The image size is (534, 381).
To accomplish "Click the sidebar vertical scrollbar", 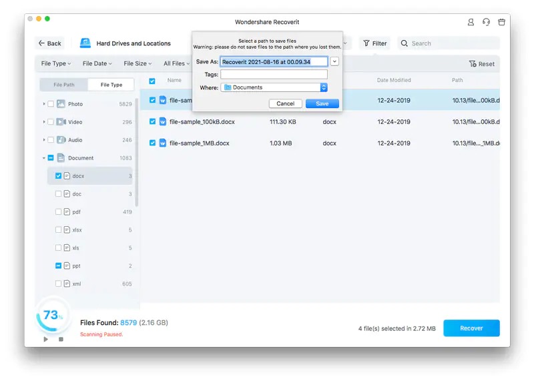I will pos(137,153).
